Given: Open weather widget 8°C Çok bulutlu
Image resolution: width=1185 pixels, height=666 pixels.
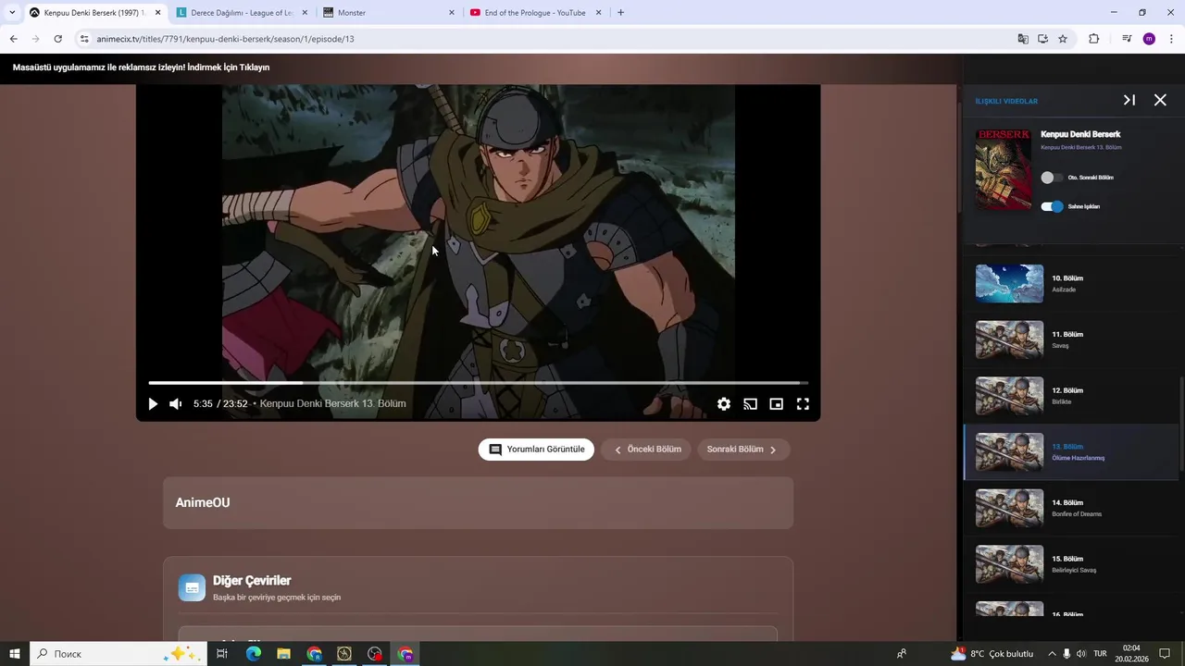Looking at the screenshot, I should tap(992, 654).
